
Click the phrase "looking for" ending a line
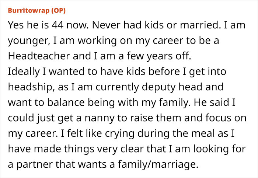[220, 149]
